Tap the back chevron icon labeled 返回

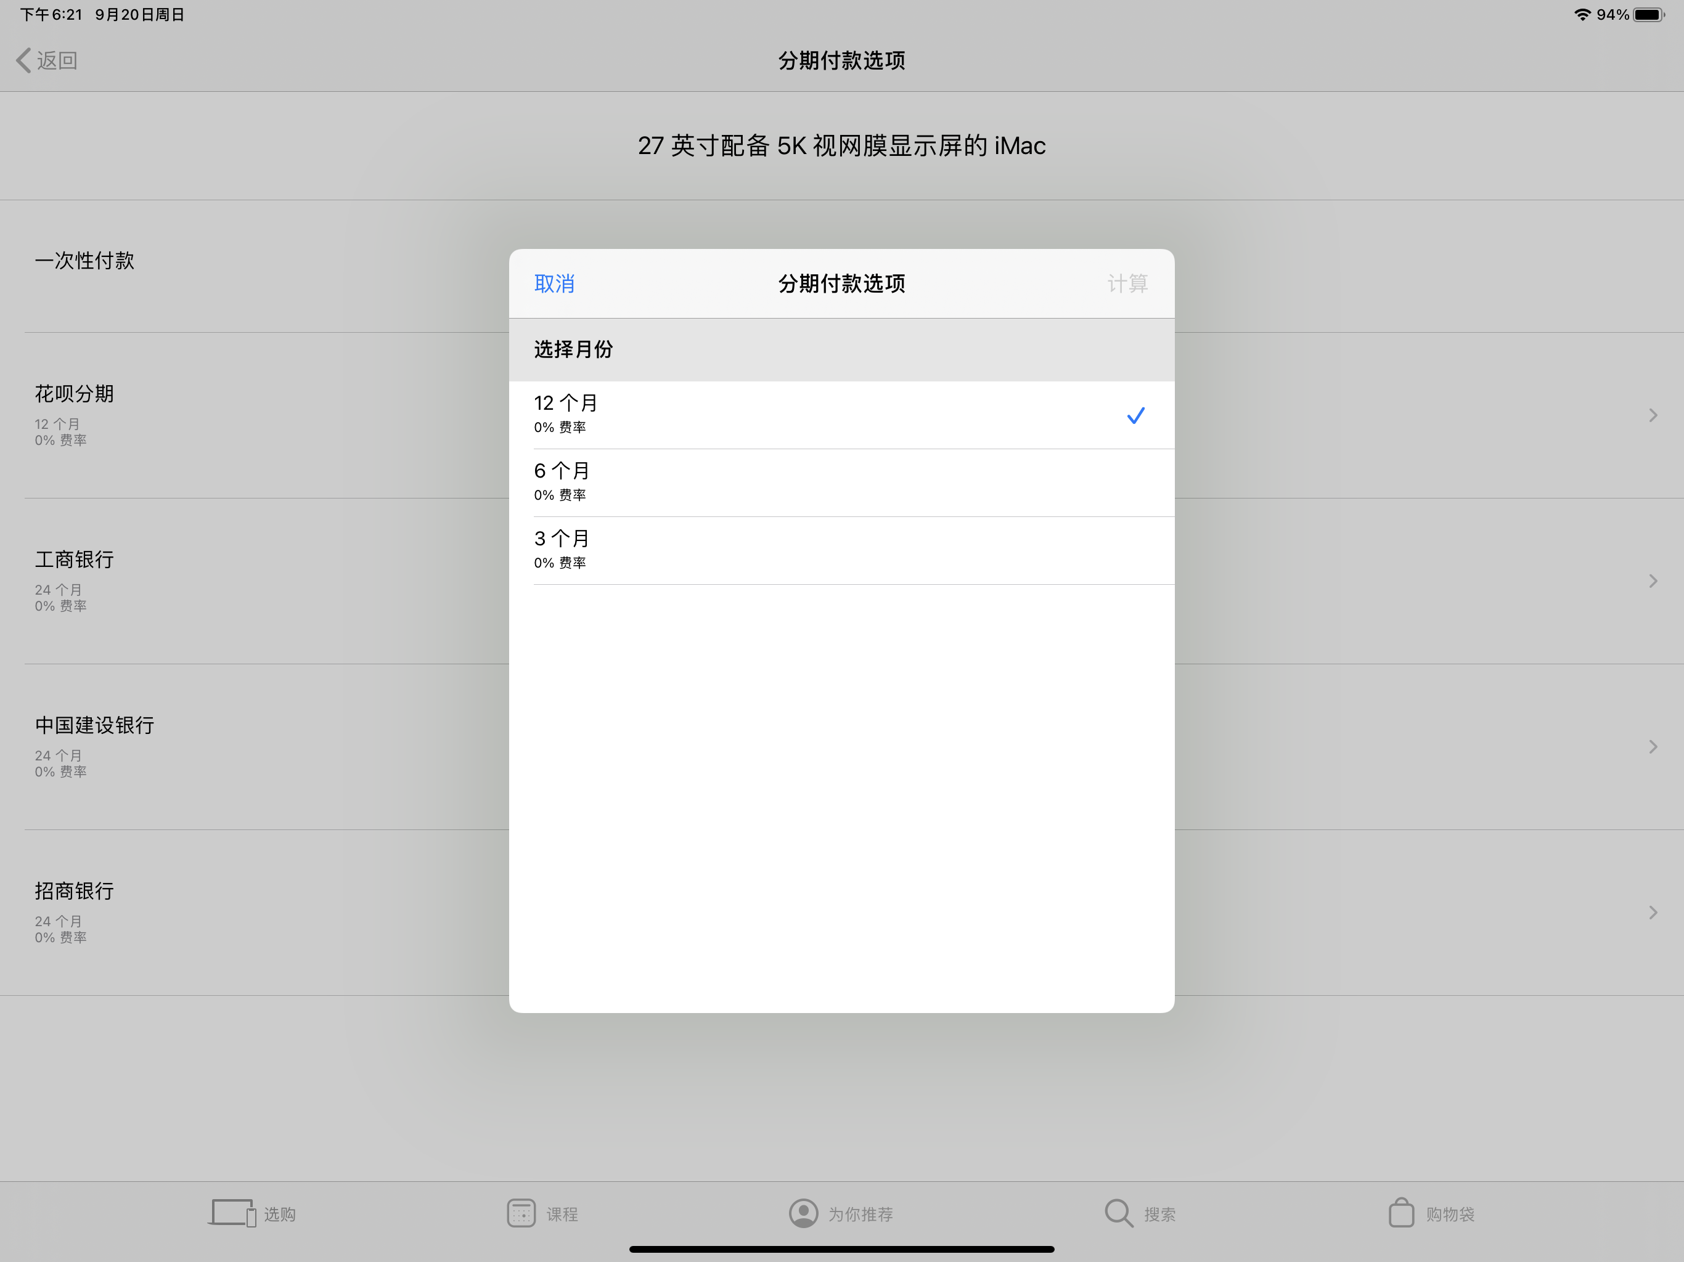[25, 60]
